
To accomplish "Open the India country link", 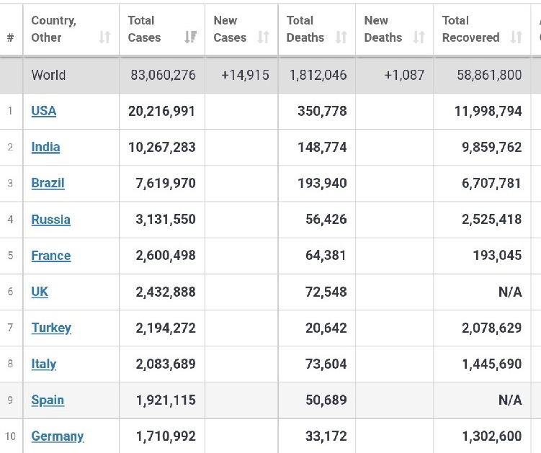I will click(45, 147).
